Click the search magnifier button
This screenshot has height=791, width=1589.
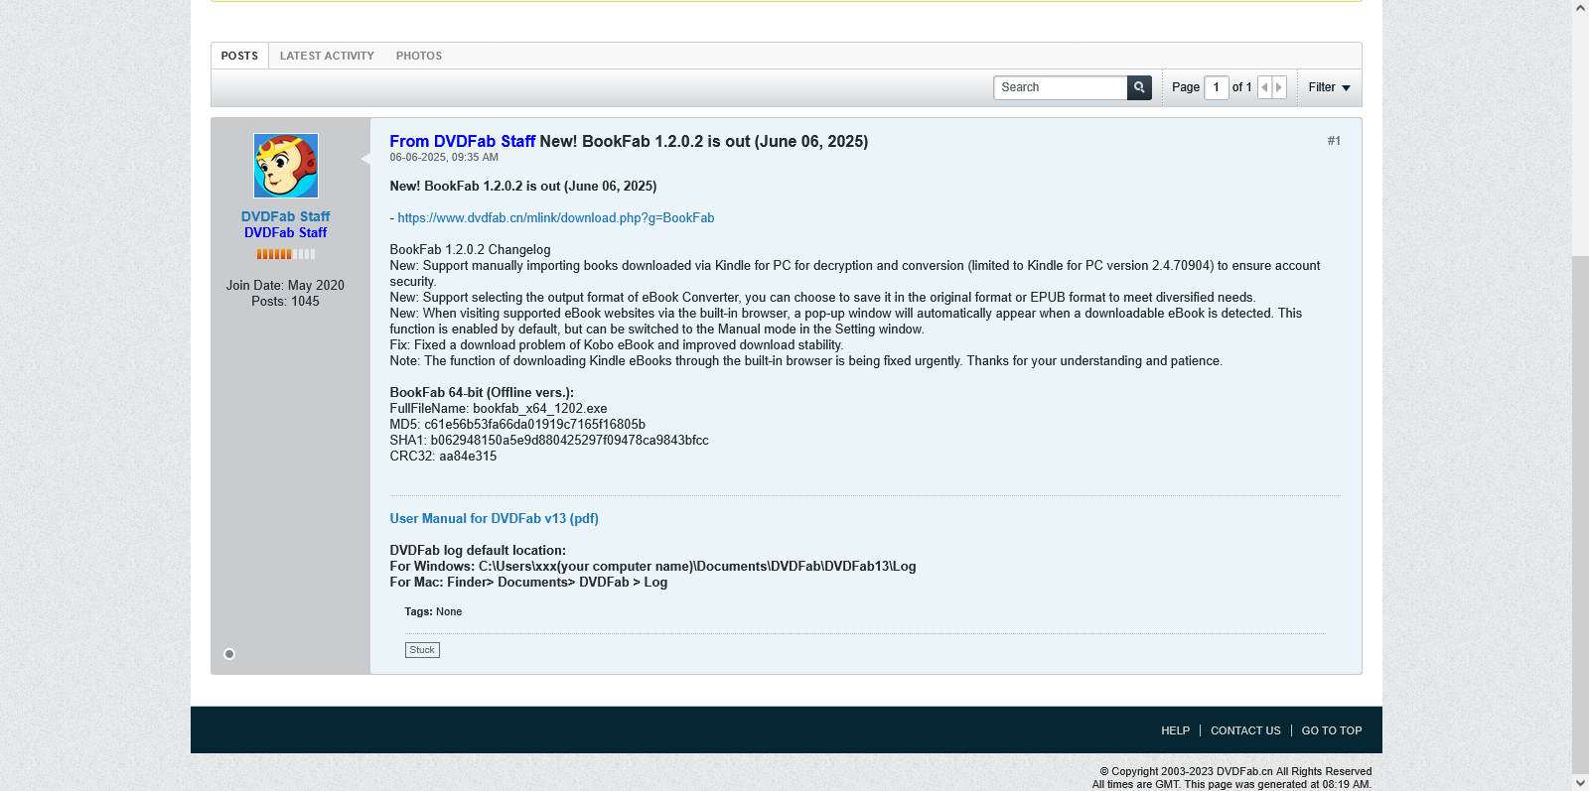[1139, 87]
